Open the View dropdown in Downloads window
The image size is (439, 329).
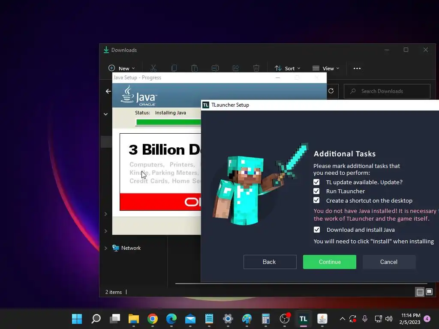coord(326,68)
